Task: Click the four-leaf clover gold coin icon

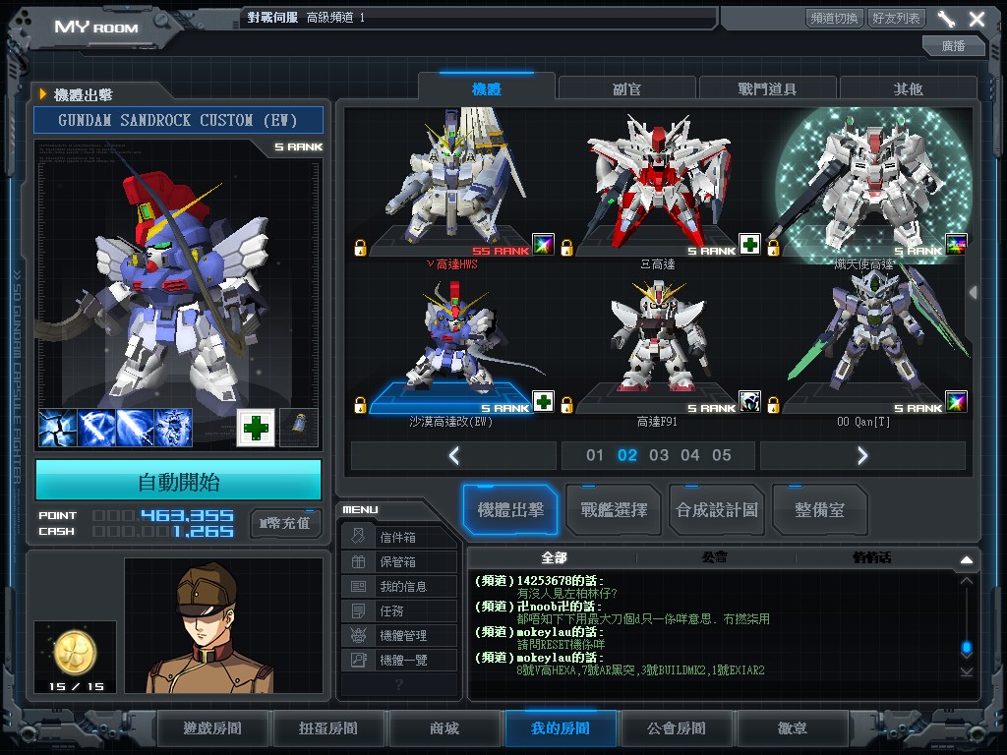Action: click(x=70, y=648)
